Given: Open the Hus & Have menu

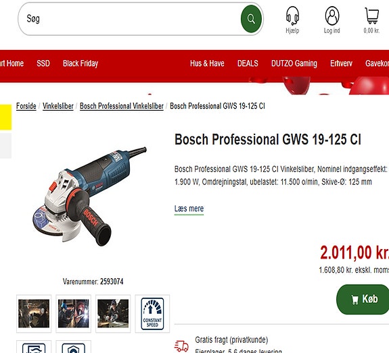Looking at the screenshot, I should coord(207,63).
